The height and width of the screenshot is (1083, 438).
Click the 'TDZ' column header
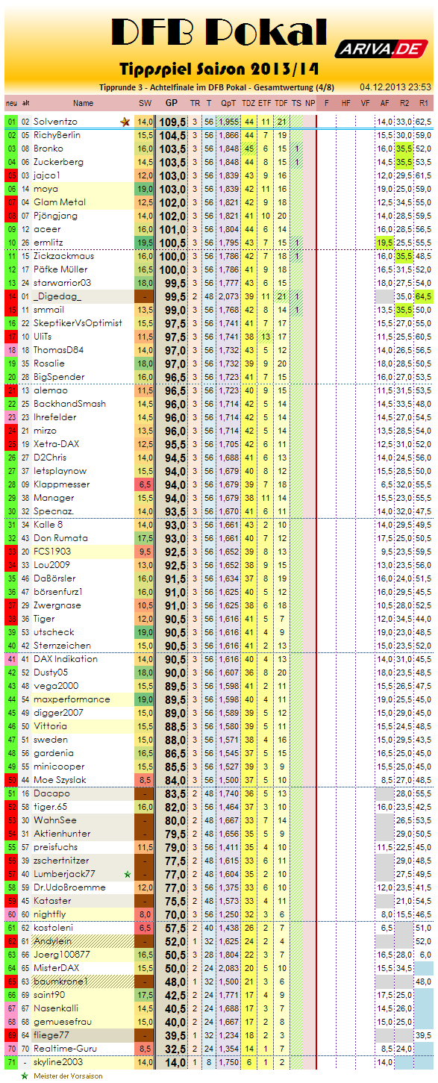click(249, 103)
